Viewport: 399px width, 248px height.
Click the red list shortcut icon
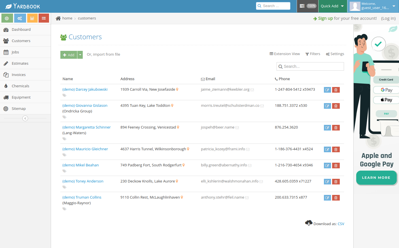(x=44, y=18)
